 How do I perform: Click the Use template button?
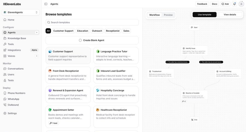click(x=204, y=14)
